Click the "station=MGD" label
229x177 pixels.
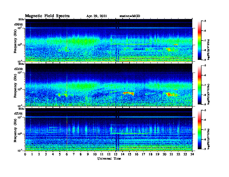[130, 16]
